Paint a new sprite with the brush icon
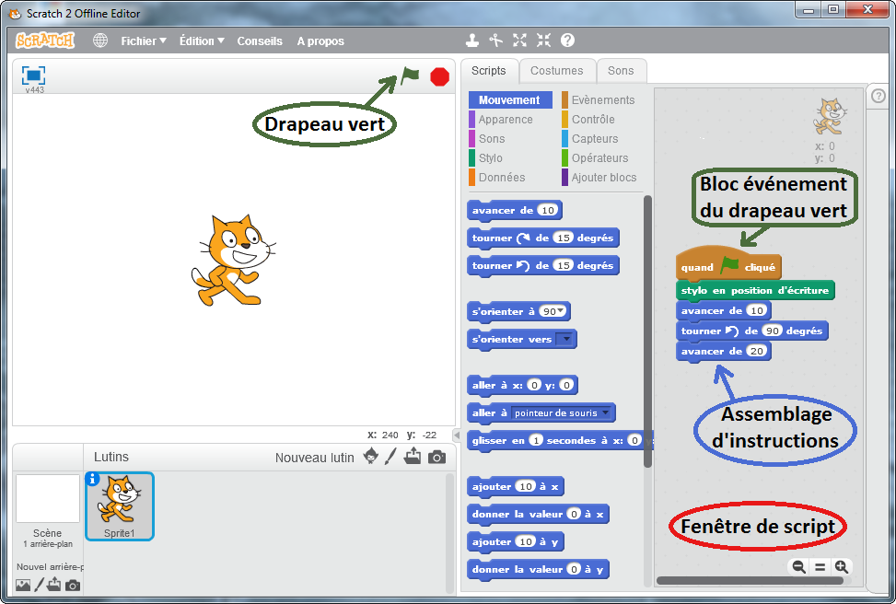This screenshot has width=896, height=604. click(x=390, y=457)
